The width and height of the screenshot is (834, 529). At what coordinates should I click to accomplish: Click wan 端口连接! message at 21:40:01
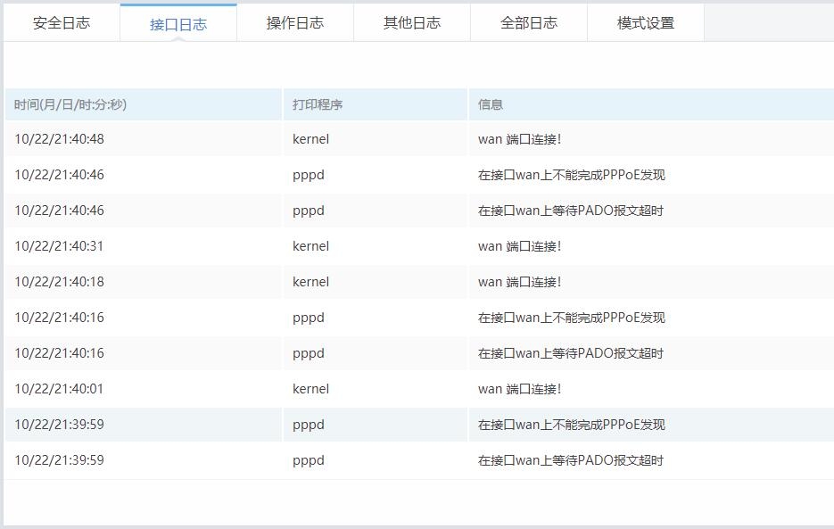pos(520,389)
